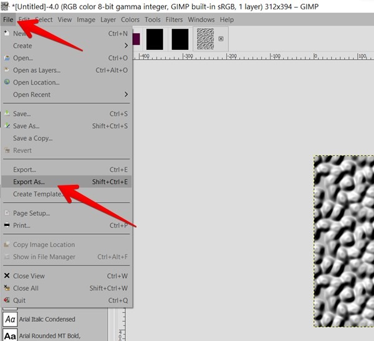374x341 pixels.
Task: Select Save... in File menu
Action: 66,114
